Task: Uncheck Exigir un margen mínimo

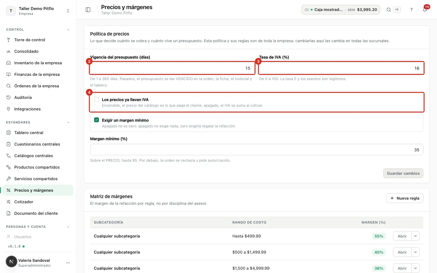Action: [97, 120]
